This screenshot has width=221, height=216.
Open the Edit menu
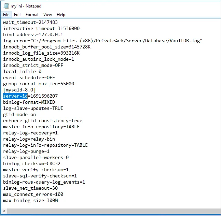17,15
